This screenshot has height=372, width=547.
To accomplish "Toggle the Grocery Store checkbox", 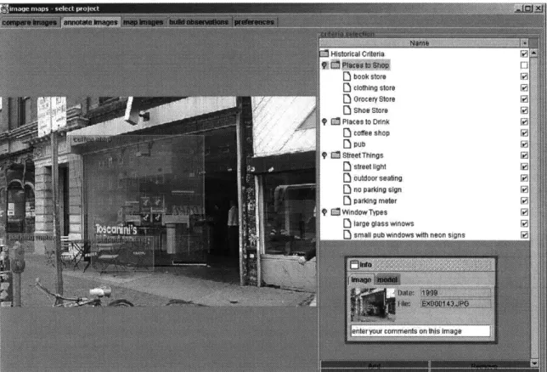I will pyautogui.click(x=524, y=99).
